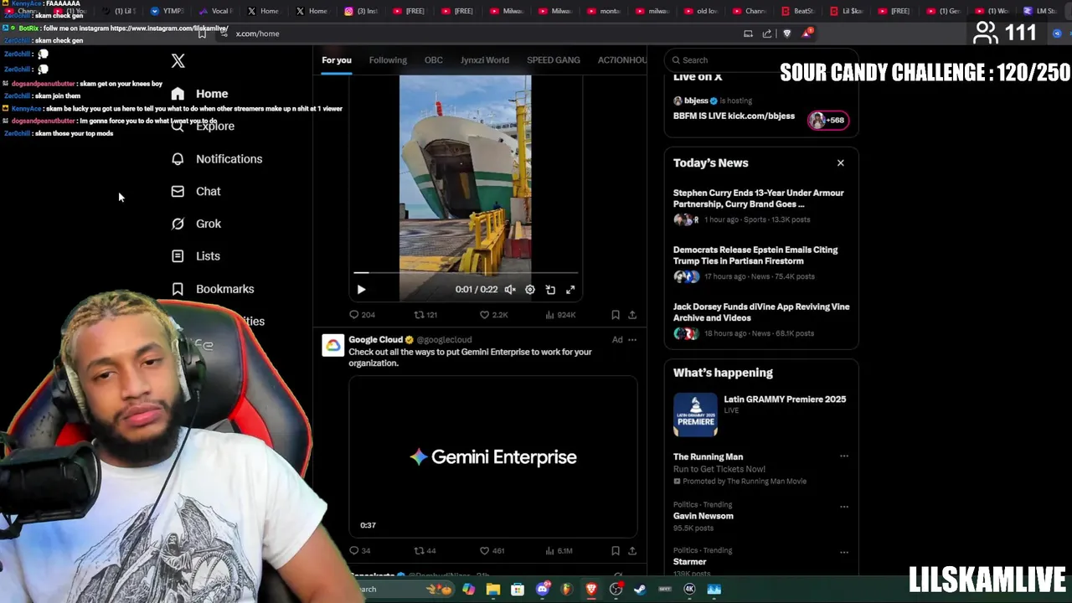Open Bookmarks from the sidebar
Image resolution: width=1072 pixels, height=603 pixels.
(x=213, y=289)
